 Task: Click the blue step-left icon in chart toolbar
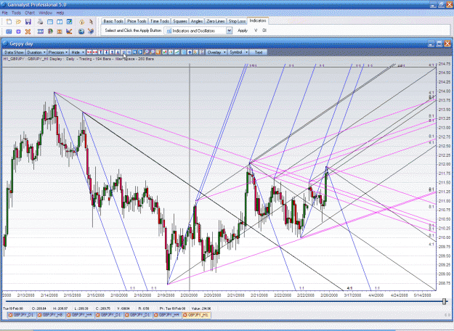click(134, 52)
